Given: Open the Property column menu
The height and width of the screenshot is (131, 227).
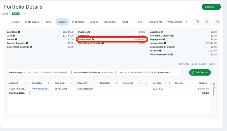Looking at the screenshot, I should (49, 83).
